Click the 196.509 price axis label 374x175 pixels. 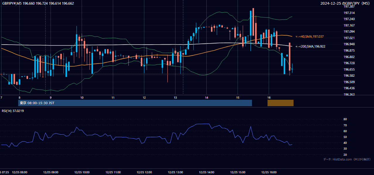tap(349, 82)
